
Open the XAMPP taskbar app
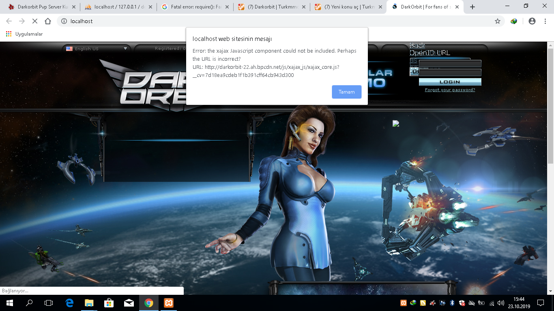pos(169,303)
